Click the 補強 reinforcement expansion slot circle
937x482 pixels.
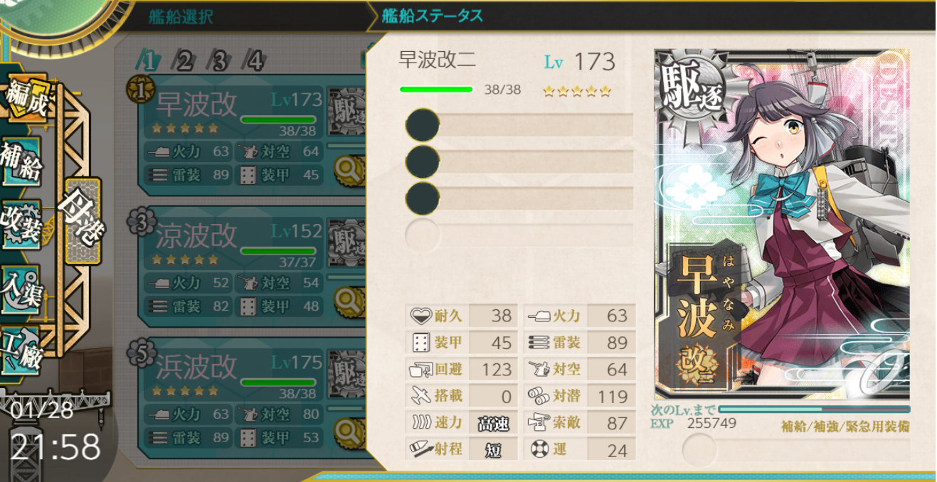pos(699,449)
